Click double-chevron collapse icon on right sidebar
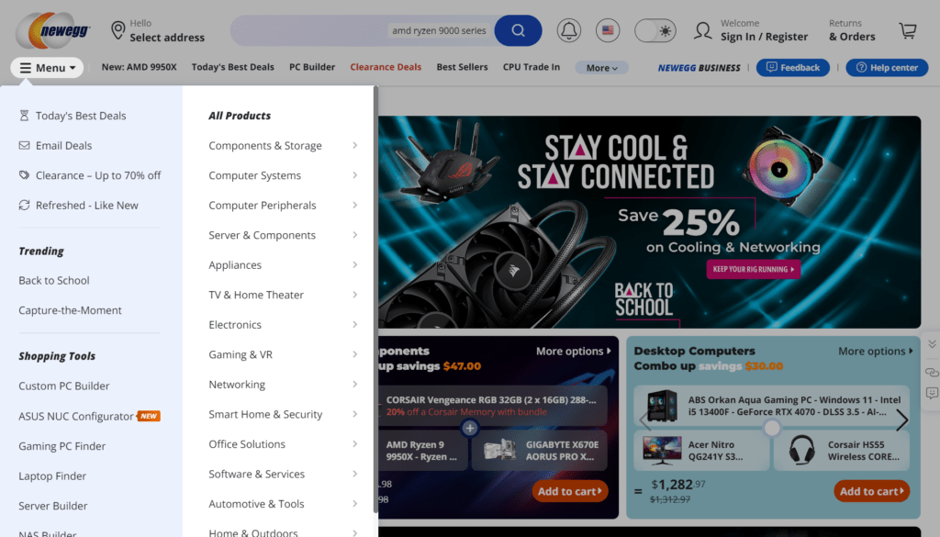Image resolution: width=940 pixels, height=537 pixels. point(932,344)
